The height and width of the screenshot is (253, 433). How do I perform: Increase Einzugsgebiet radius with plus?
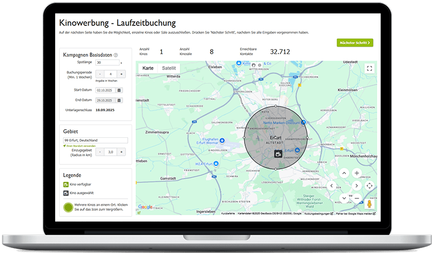121,152
